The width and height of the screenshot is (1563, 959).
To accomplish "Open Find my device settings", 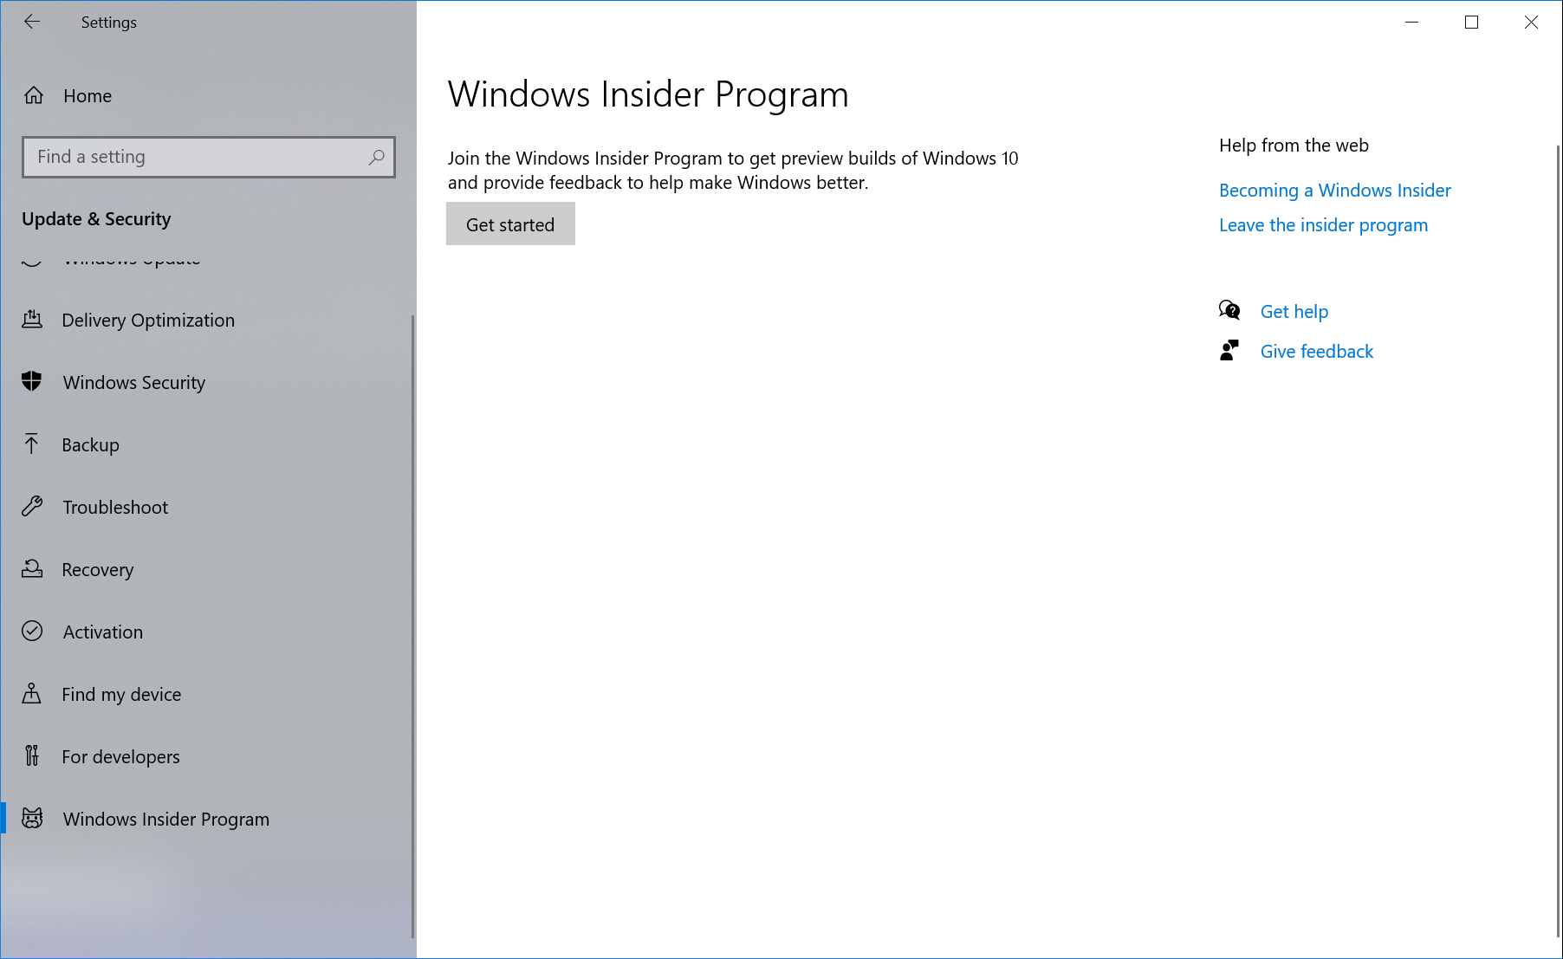I will point(121,695).
